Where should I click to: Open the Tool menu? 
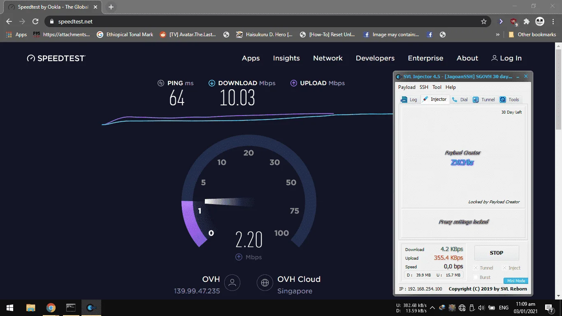click(437, 87)
